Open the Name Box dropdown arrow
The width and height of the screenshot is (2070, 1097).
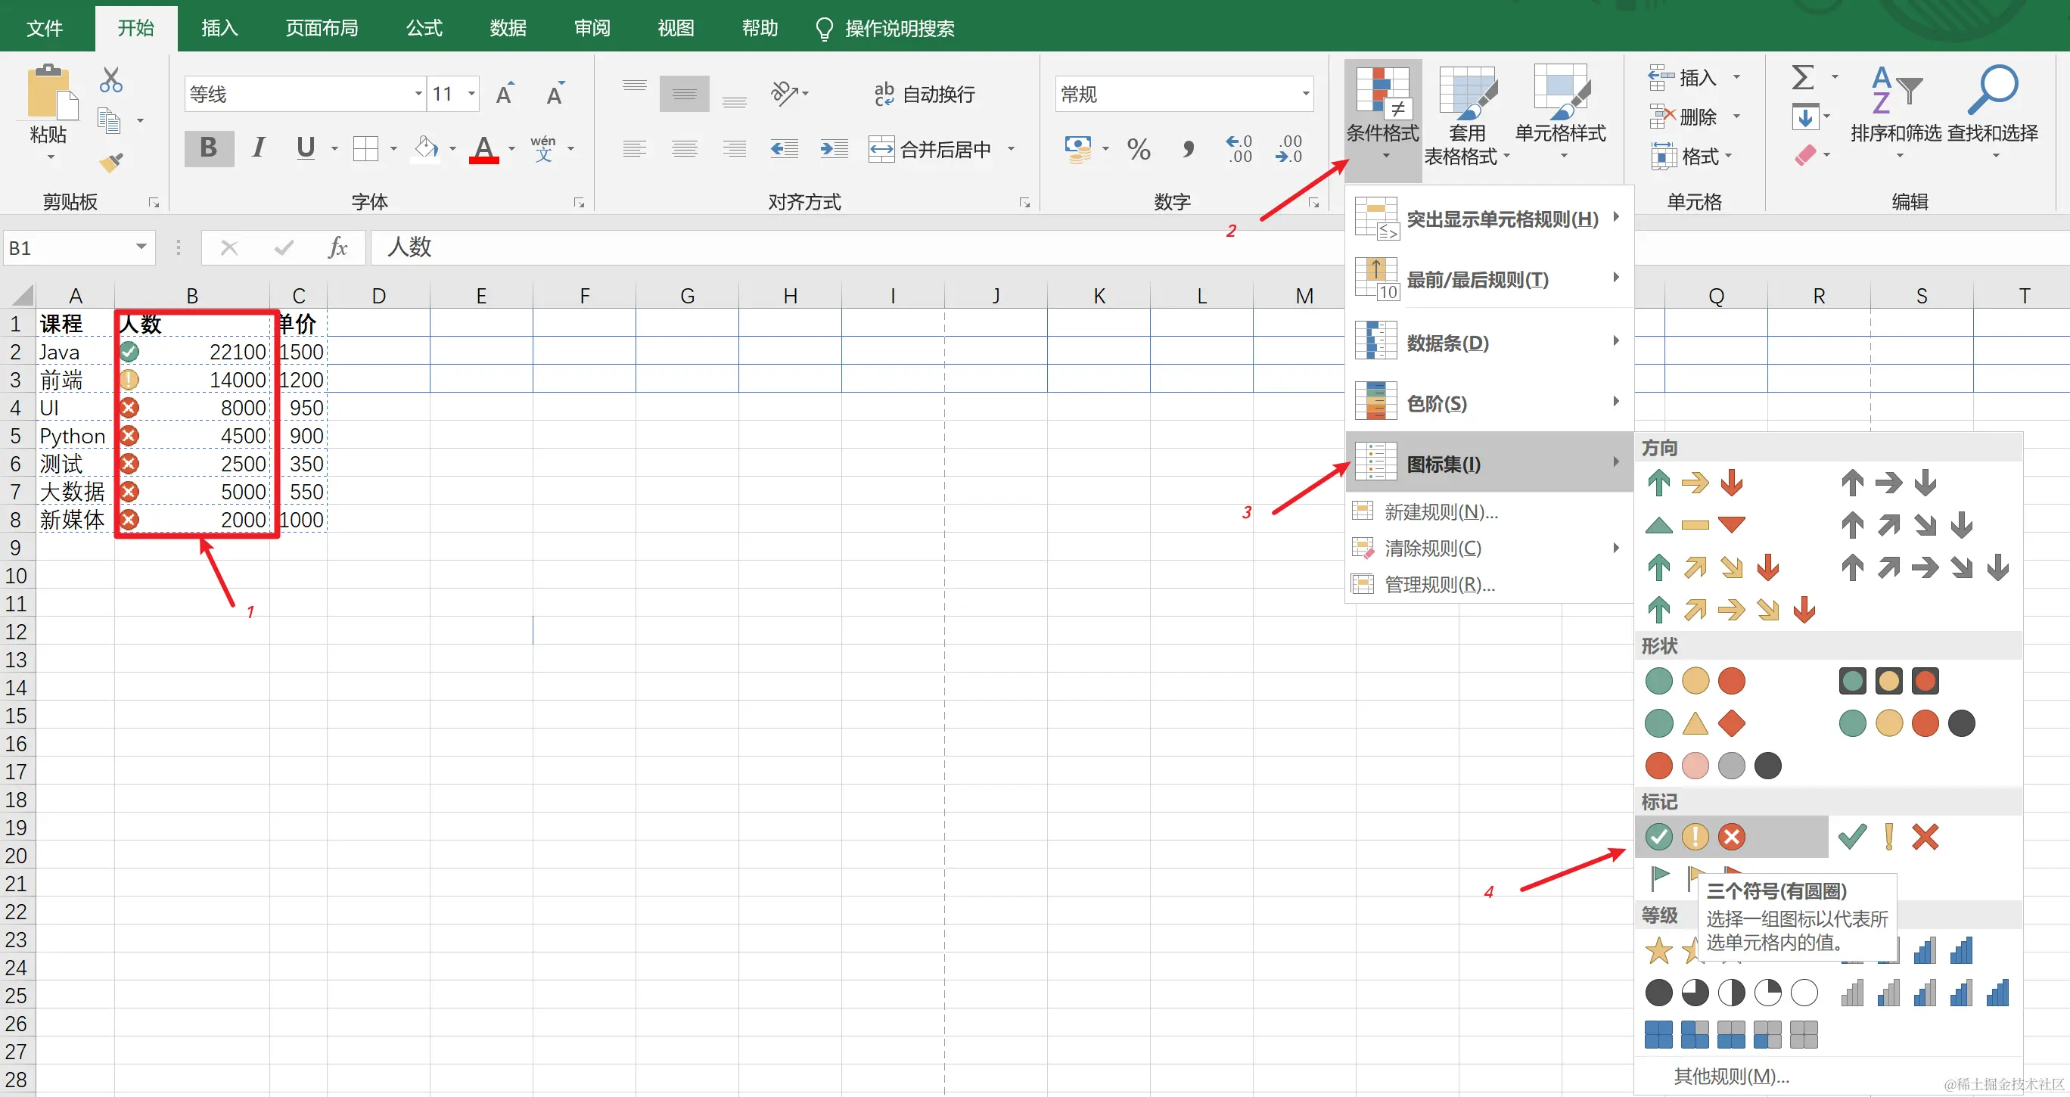click(141, 247)
